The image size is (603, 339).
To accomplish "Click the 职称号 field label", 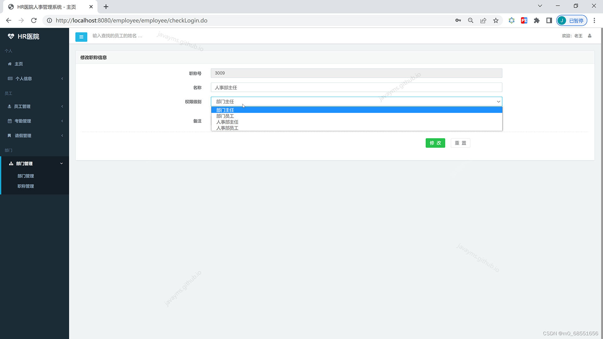I will [195, 73].
